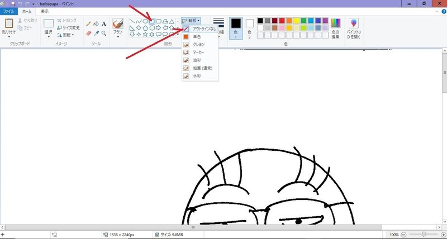Select the Five-point star shape
The image size is (447, 239).
(x=145, y=34)
